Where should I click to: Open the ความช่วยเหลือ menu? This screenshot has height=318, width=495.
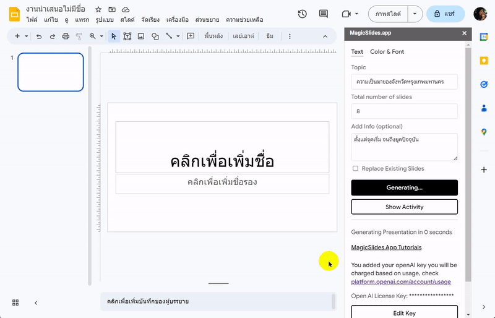244,20
